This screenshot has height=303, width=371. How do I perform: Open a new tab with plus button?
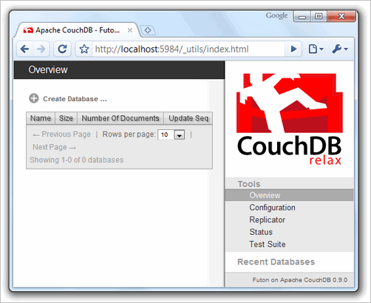147,30
